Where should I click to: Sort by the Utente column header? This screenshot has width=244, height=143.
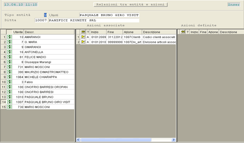point(18,32)
